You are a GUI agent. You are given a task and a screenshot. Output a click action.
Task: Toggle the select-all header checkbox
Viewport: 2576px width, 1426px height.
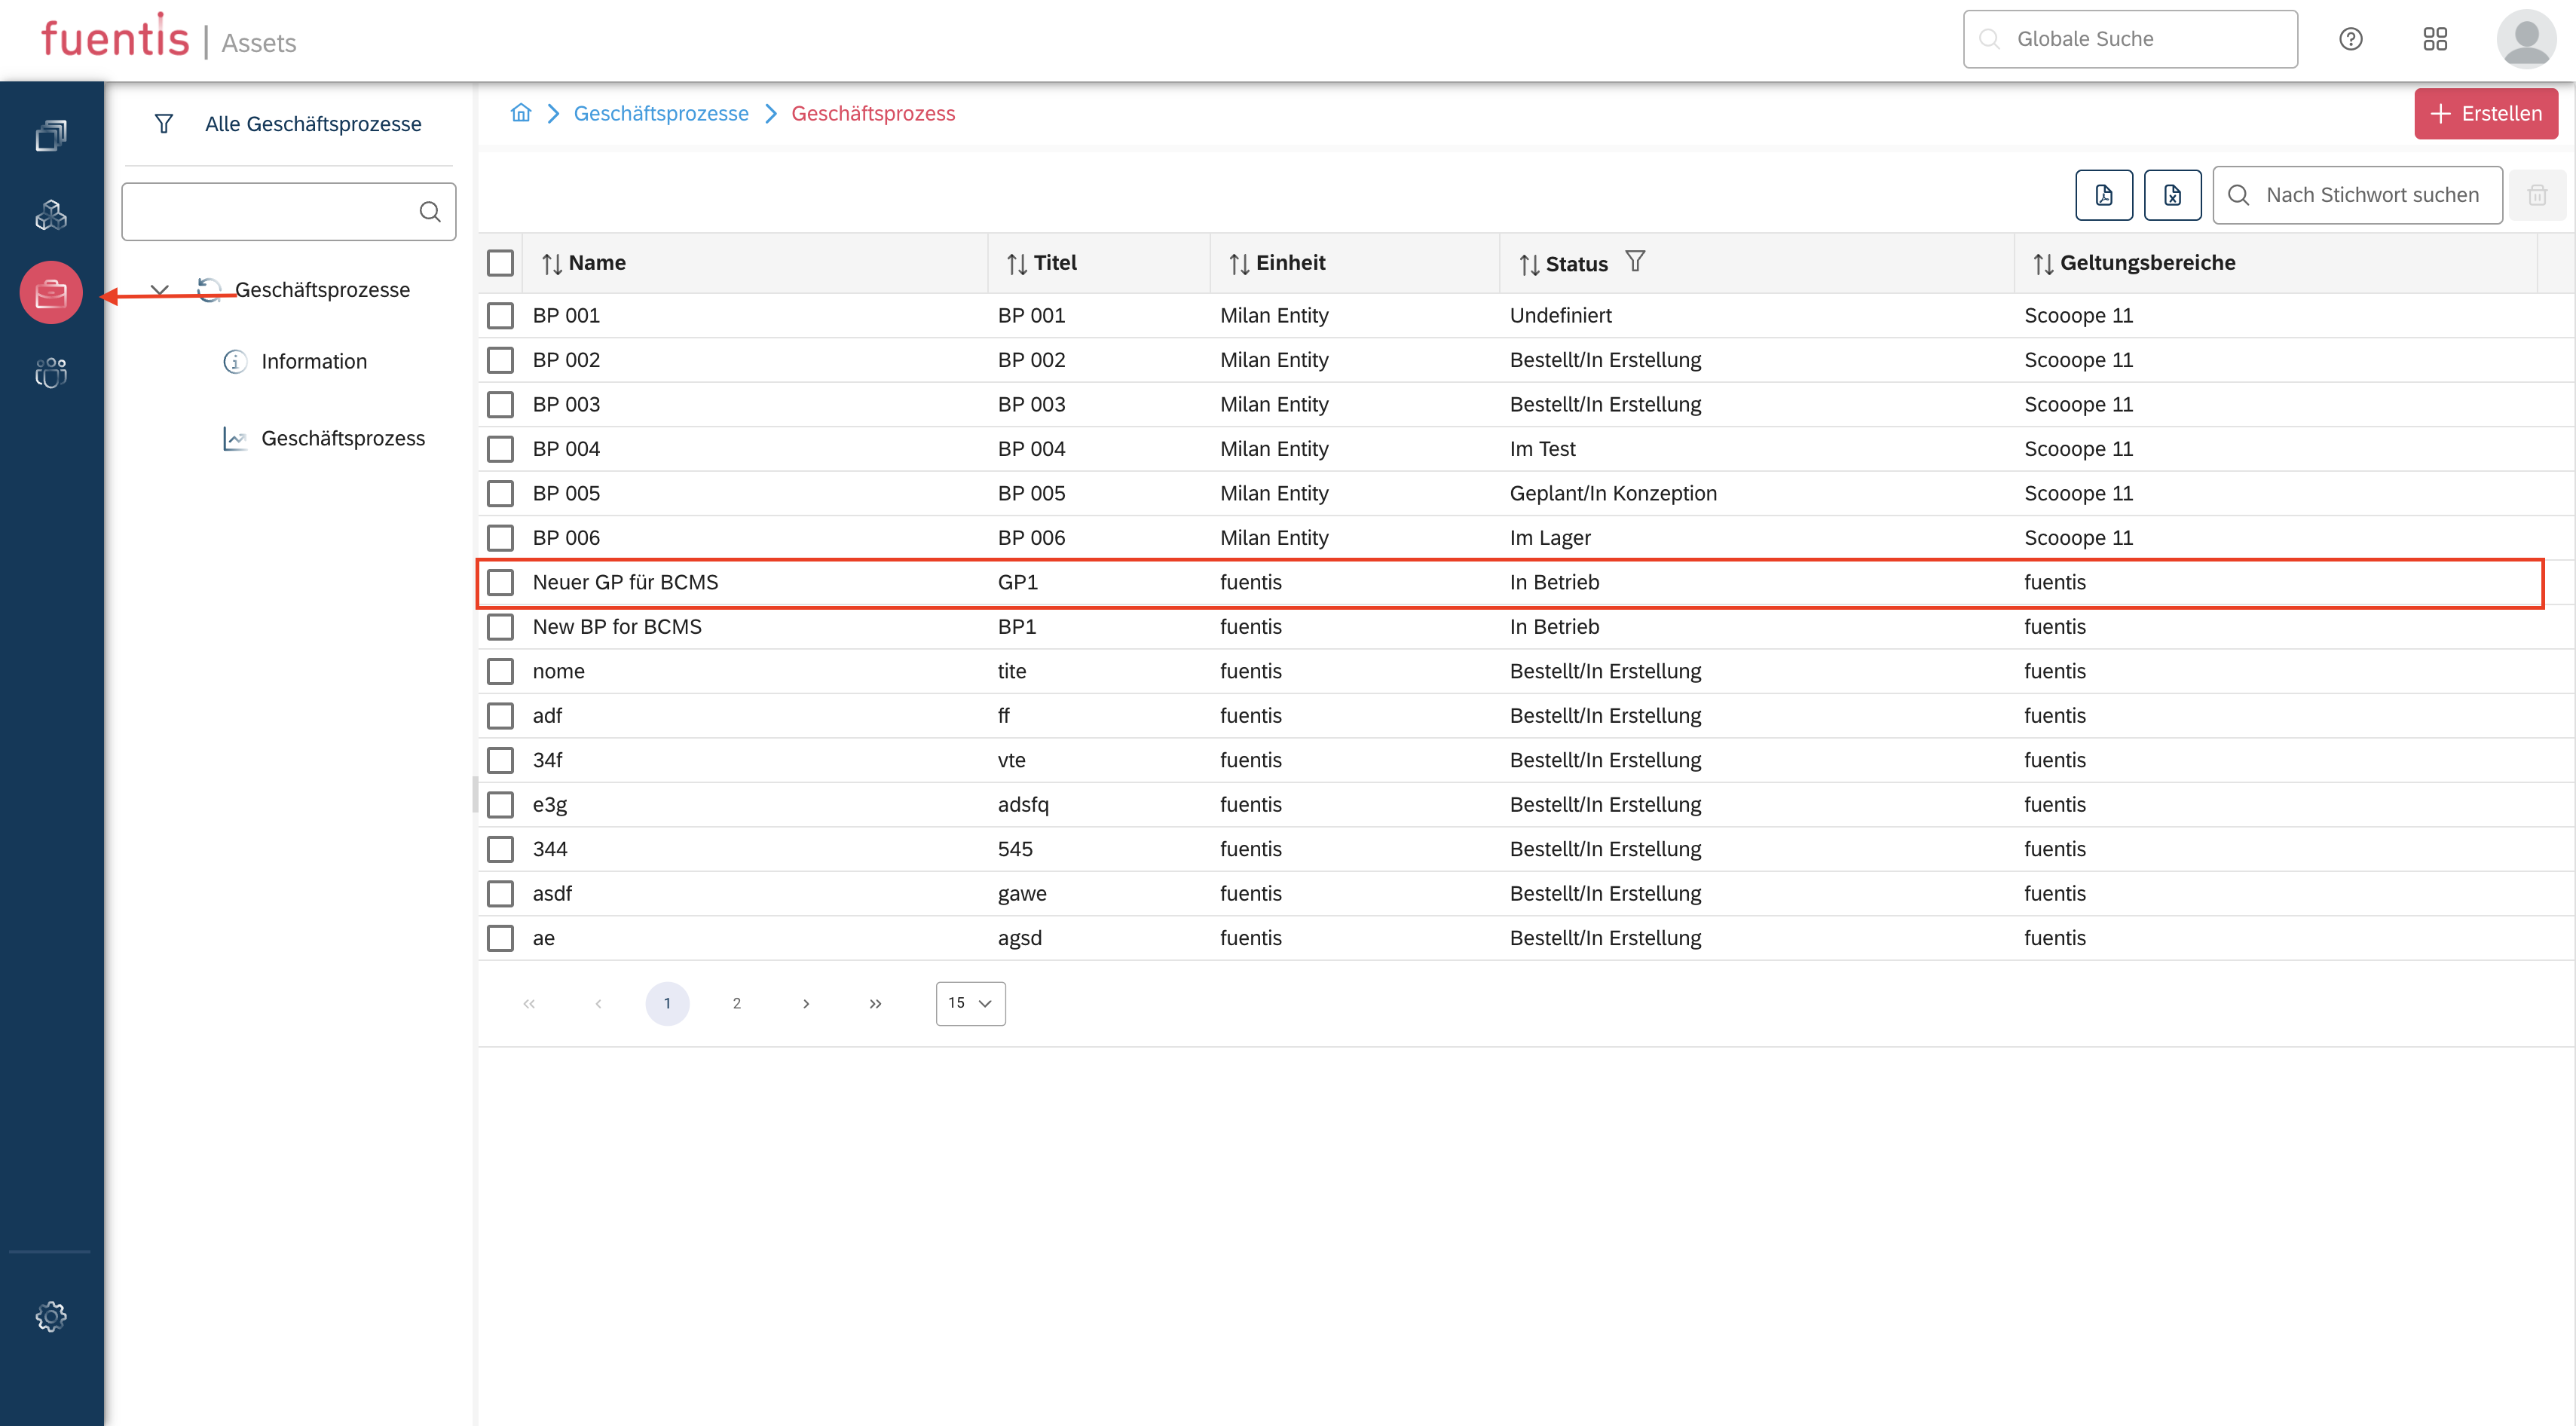pyautogui.click(x=500, y=263)
